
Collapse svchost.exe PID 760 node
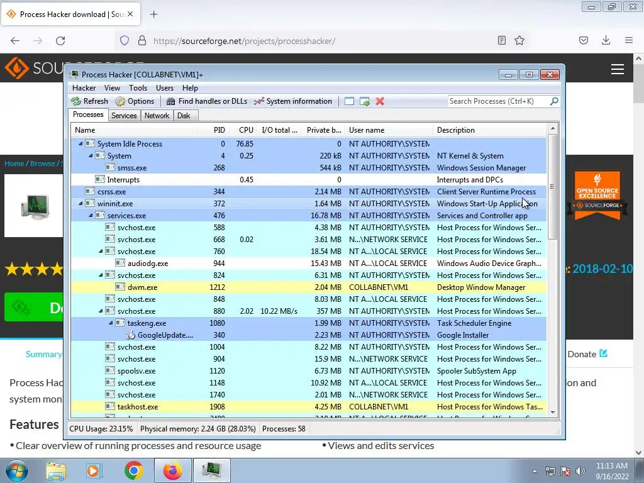click(x=101, y=252)
